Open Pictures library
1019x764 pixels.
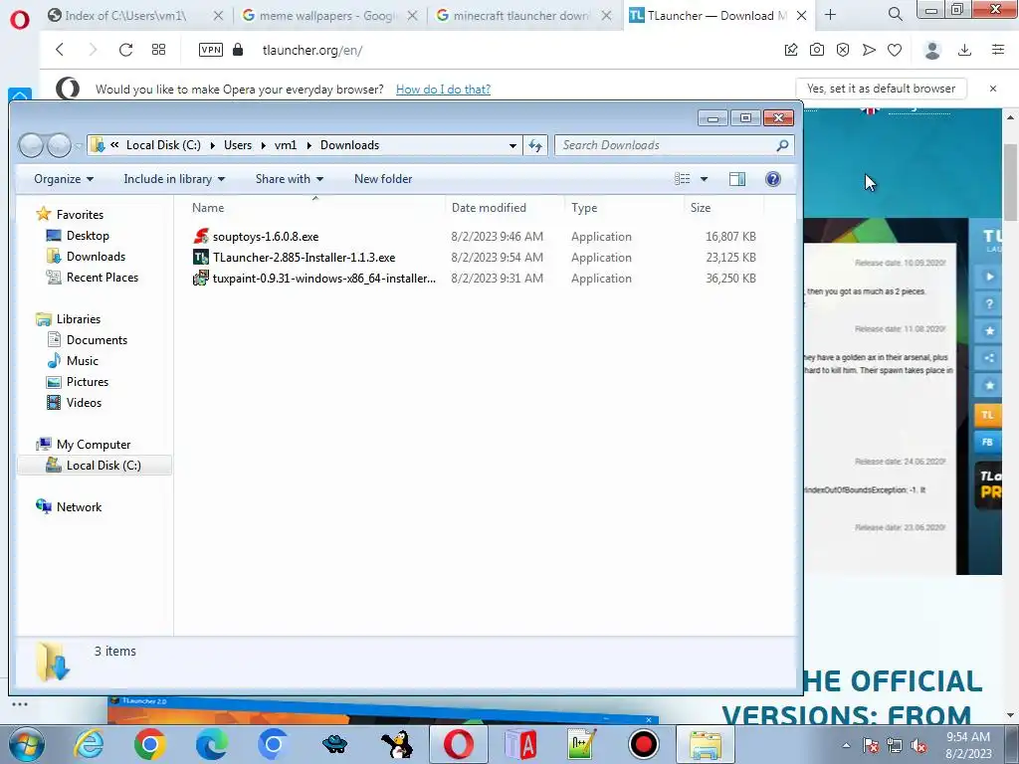click(x=88, y=381)
